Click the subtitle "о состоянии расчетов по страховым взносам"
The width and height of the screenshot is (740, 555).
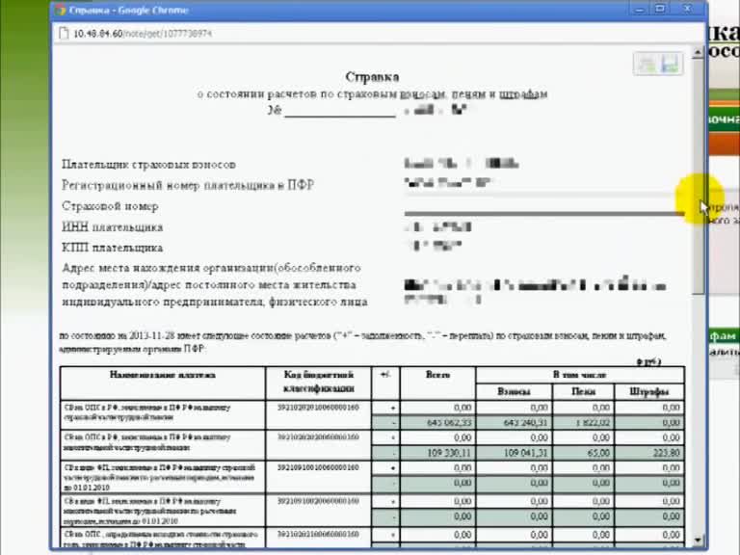coord(322,93)
